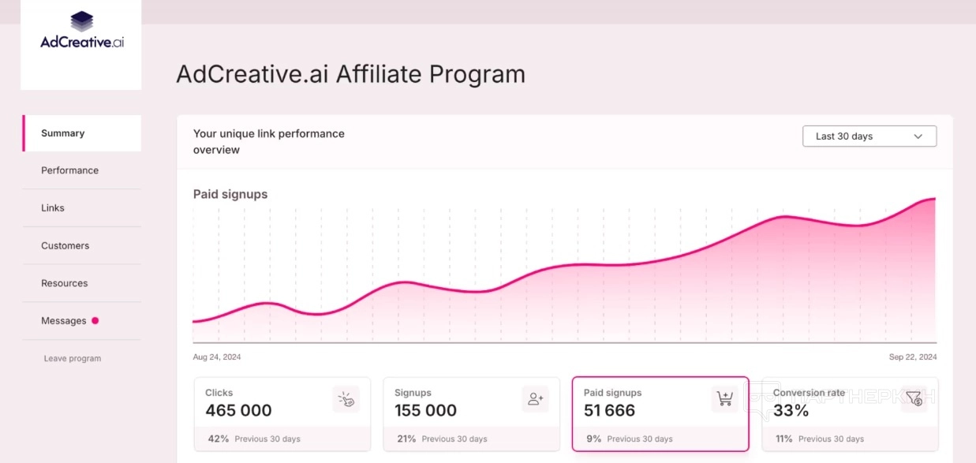976x463 pixels.
Task: Open the Last 30 days dropdown
Action: (869, 136)
